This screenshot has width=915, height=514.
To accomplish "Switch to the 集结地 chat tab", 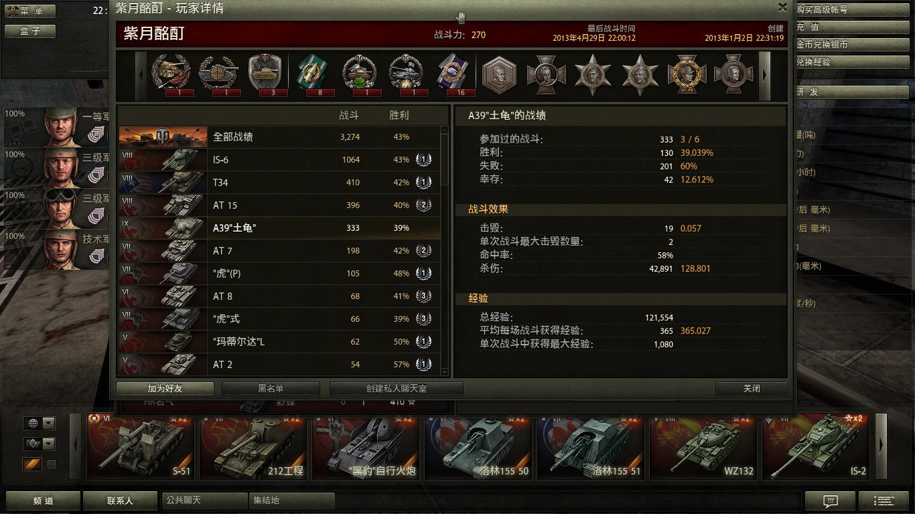I will tap(291, 501).
